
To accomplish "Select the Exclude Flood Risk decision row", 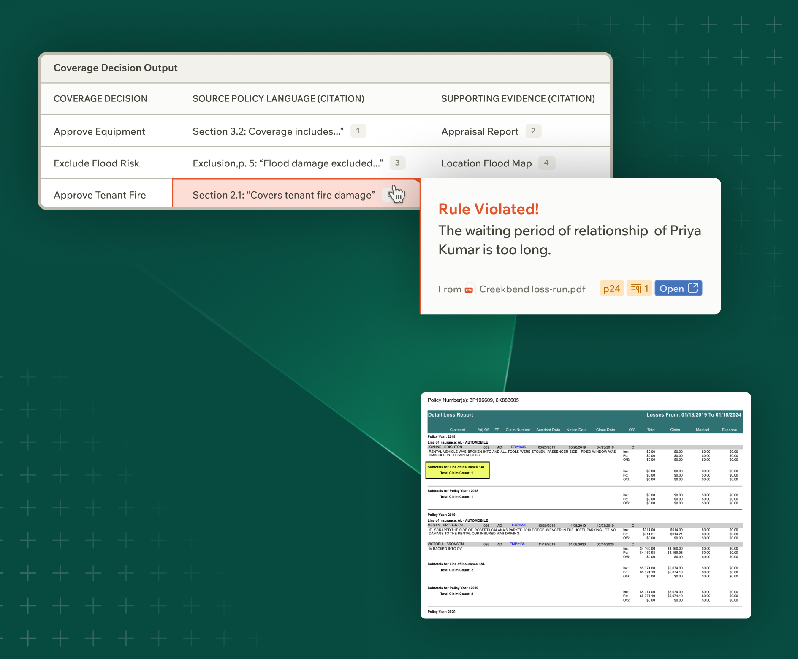I will point(97,163).
